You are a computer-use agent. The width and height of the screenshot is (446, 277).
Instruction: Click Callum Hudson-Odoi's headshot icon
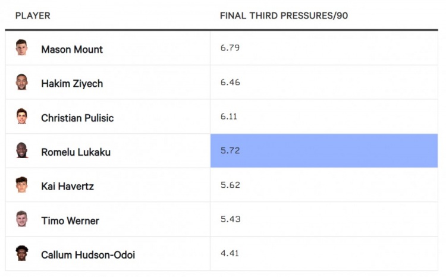coord(21,253)
